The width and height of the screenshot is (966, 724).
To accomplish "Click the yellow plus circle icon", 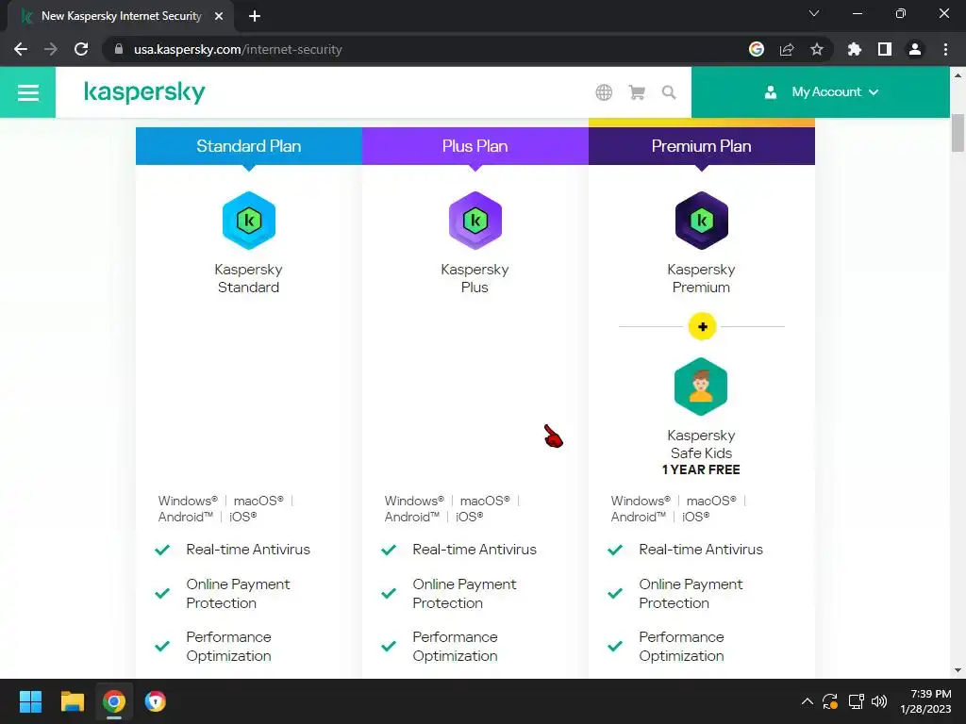I will pyautogui.click(x=702, y=326).
